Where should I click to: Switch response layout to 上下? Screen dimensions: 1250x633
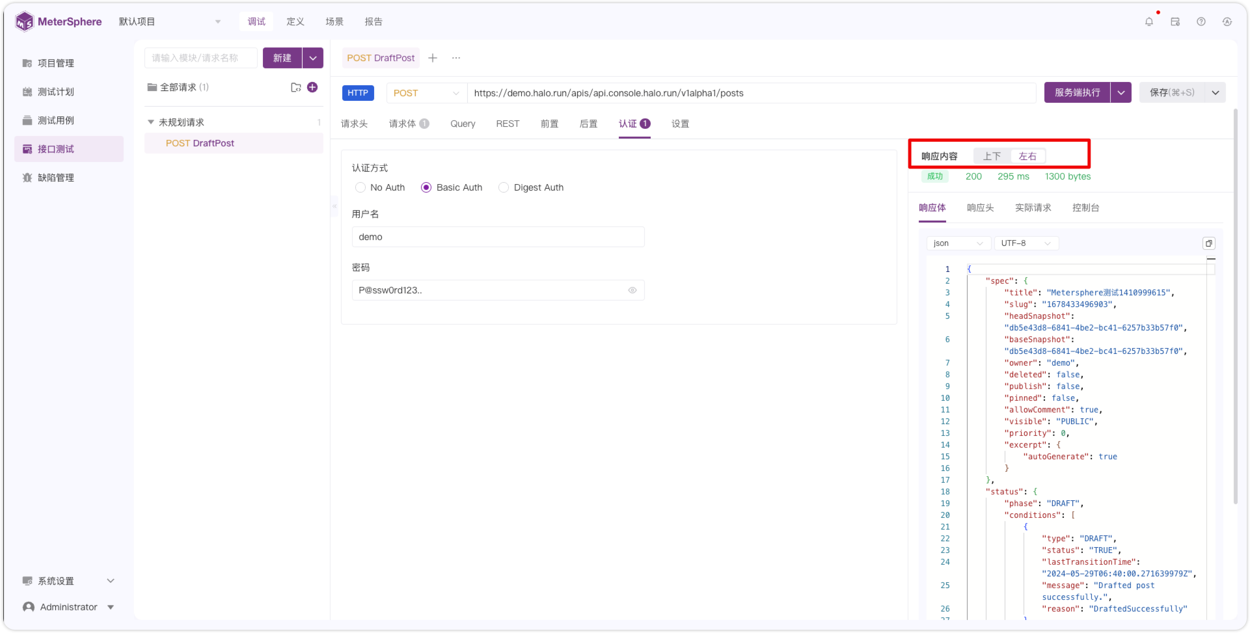[992, 156]
